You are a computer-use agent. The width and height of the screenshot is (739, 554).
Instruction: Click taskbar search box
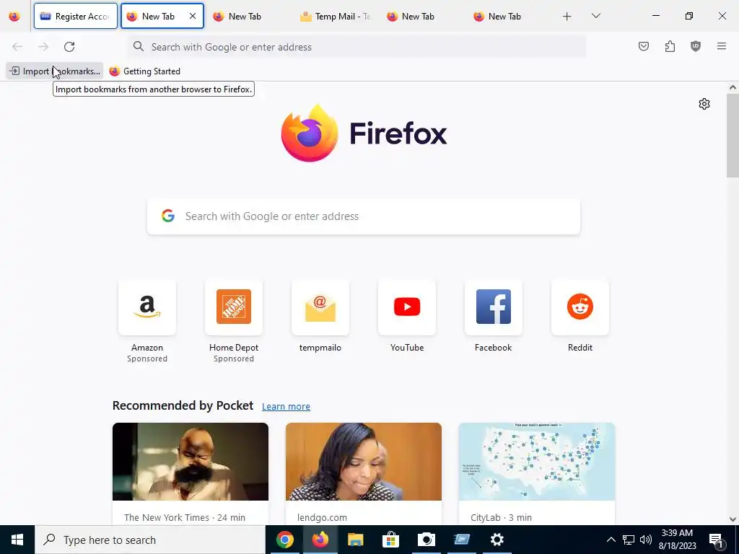coord(150,540)
